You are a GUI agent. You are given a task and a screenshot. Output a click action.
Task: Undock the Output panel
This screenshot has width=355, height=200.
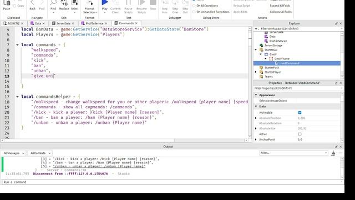(x=336, y=147)
